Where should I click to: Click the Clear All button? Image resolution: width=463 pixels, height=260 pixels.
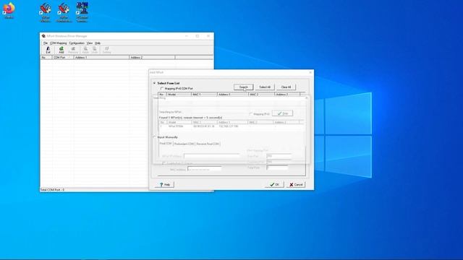click(x=286, y=87)
